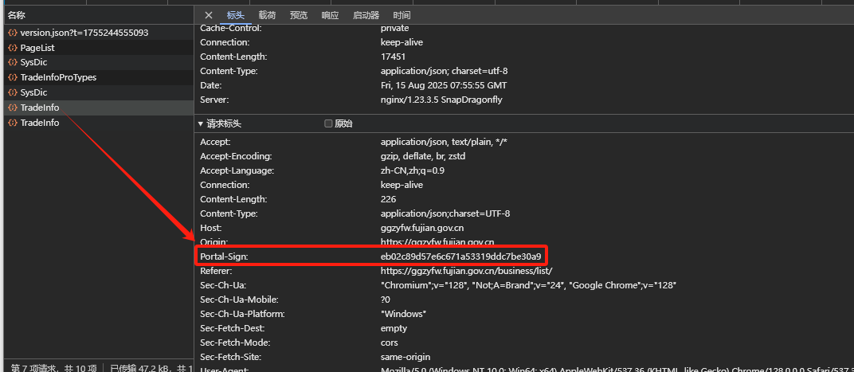Click the Sec-Fetch-Site value same-origin
This screenshot has width=854, height=372.
[x=405, y=357]
